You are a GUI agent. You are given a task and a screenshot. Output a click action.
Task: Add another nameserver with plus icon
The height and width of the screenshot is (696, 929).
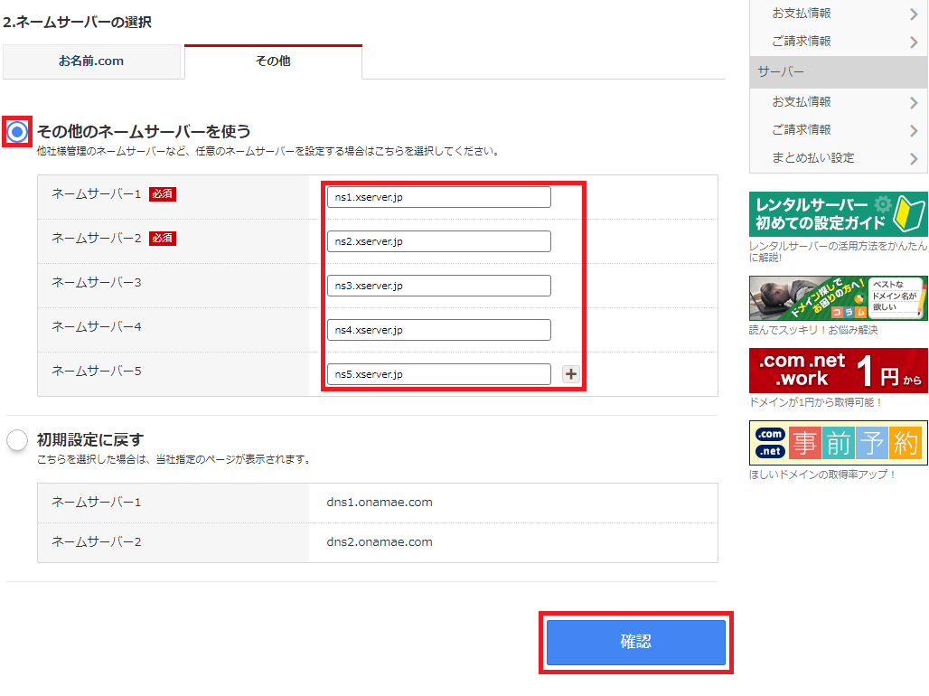(571, 374)
